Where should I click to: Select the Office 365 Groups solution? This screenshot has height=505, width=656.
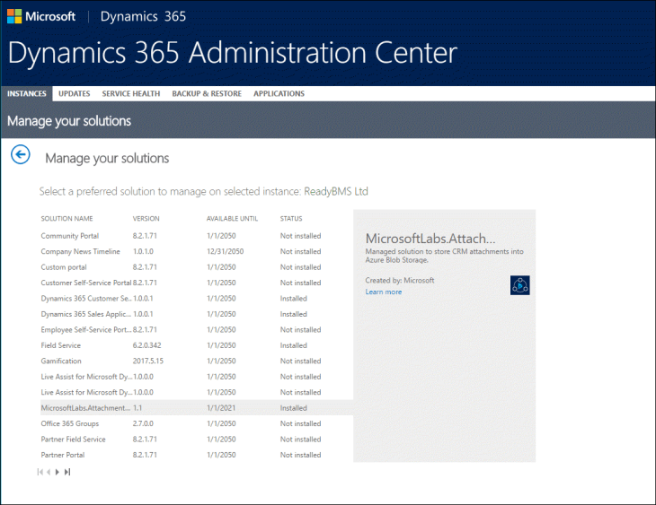pyautogui.click(x=197, y=423)
